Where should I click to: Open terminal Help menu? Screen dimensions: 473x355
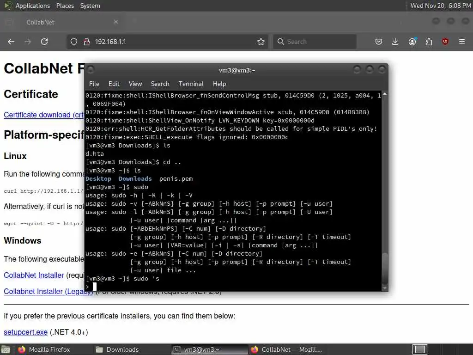pyautogui.click(x=219, y=84)
